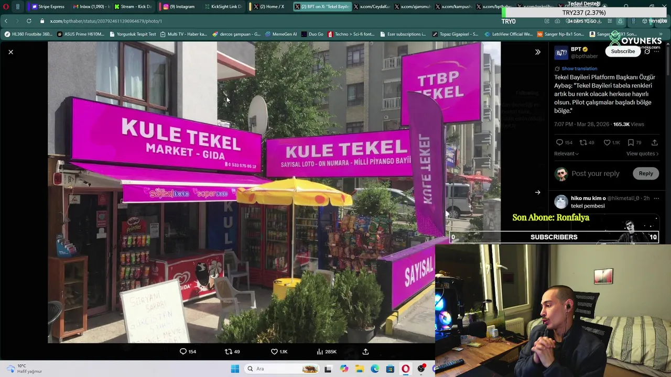Open hiko mu kim o's profile avatar
Image resolution: width=671 pixels, height=377 pixels.
click(x=561, y=202)
